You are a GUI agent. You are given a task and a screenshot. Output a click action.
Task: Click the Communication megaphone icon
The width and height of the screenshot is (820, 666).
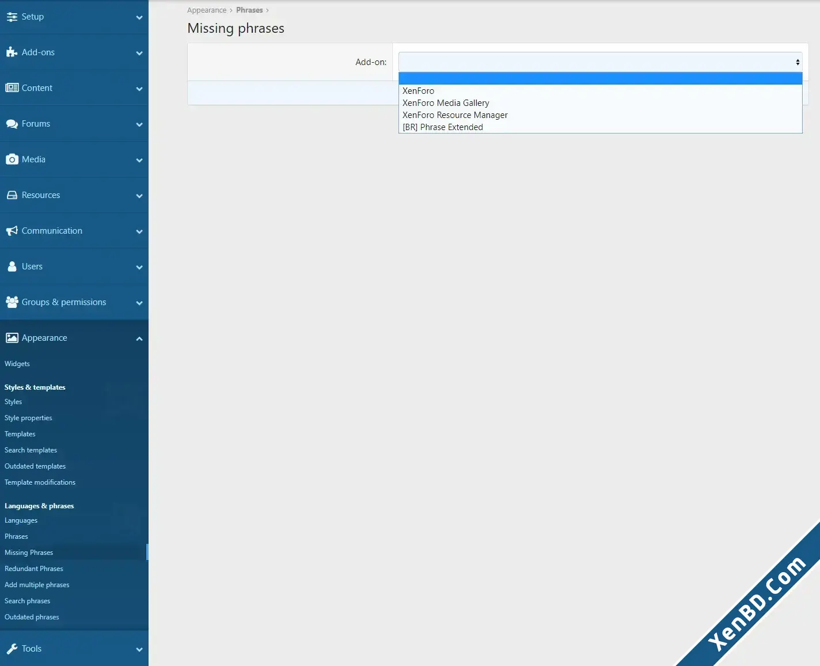12,231
